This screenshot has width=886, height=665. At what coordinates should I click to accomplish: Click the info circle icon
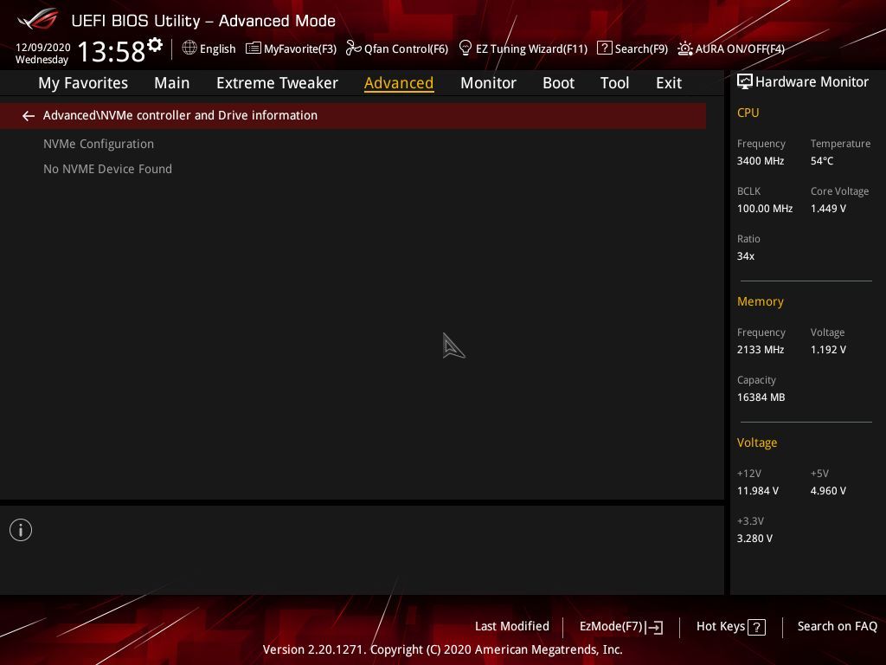tap(21, 530)
